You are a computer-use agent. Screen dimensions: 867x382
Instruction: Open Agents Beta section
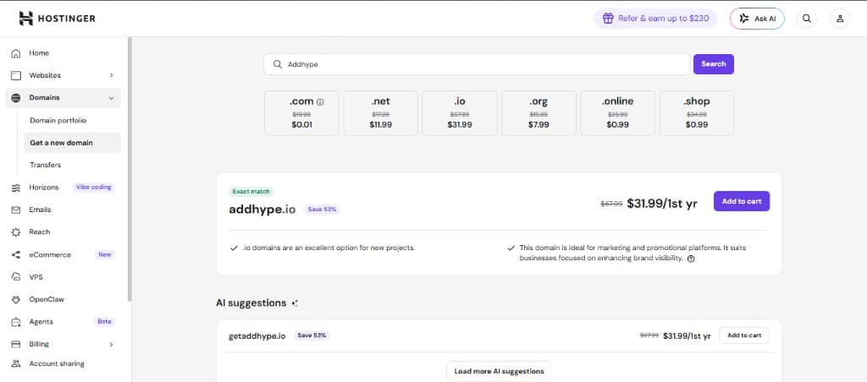[63, 322]
